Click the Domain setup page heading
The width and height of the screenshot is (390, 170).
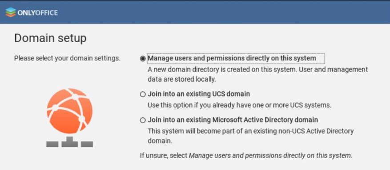(x=51, y=38)
